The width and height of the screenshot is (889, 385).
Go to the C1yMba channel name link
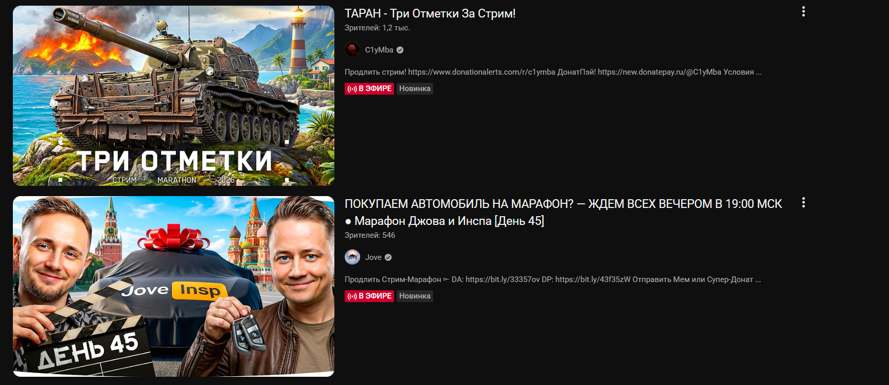click(x=379, y=50)
